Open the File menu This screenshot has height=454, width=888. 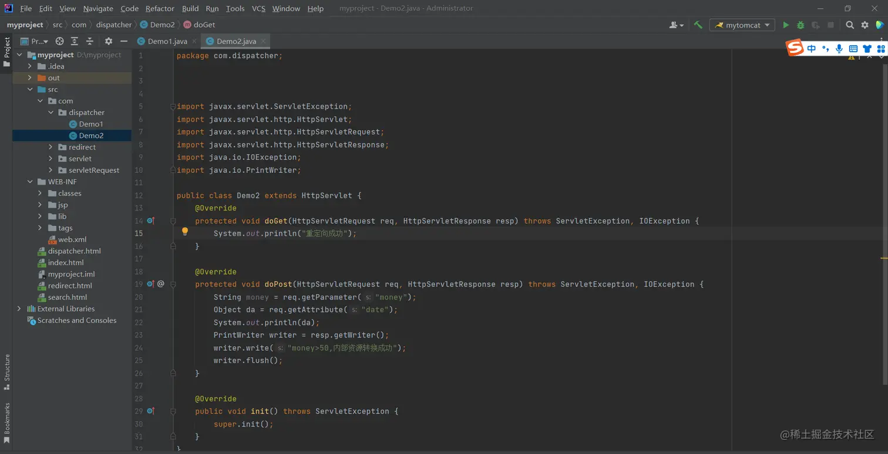pyautogui.click(x=26, y=8)
